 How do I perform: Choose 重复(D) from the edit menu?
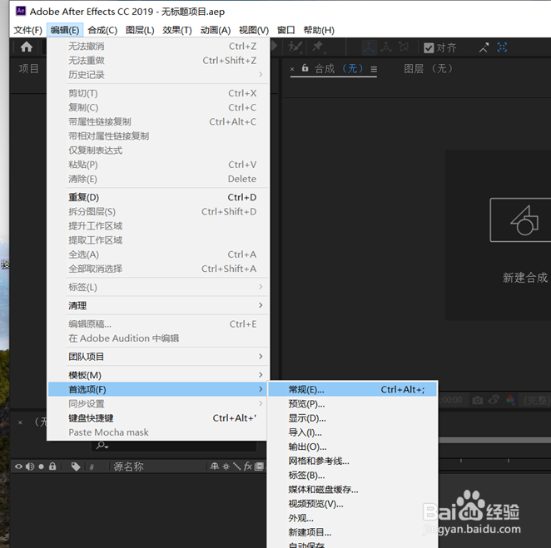point(158,197)
